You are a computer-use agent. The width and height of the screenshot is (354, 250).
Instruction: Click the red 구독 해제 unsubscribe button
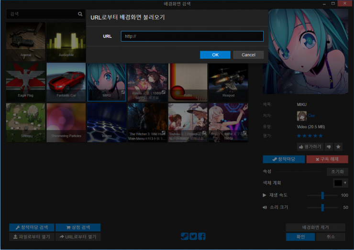pos(327,159)
